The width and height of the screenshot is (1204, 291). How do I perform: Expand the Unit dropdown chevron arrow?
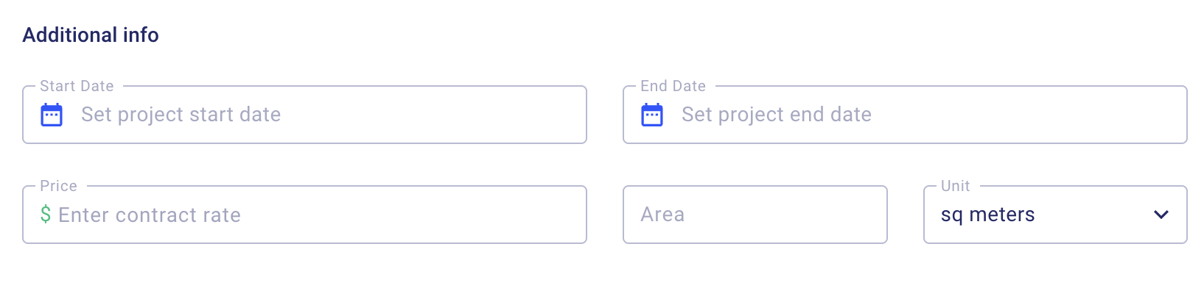[x=1161, y=215]
